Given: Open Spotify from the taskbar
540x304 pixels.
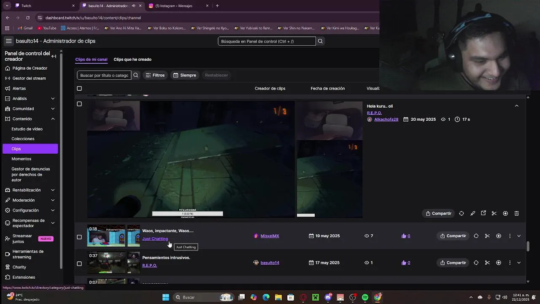Looking at the screenshot, I should pos(365,297).
